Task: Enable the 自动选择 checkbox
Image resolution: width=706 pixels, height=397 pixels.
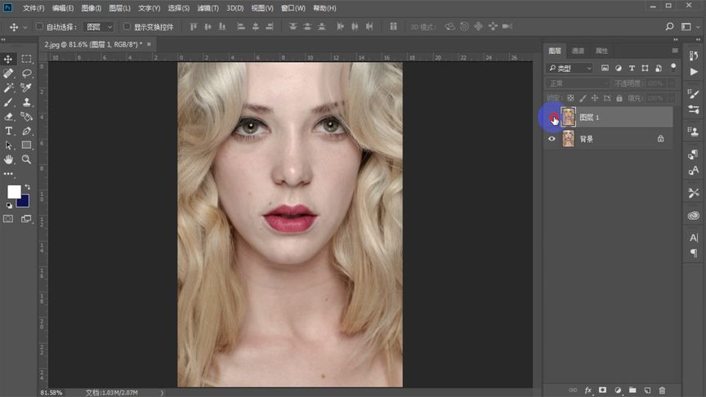Action: pyautogui.click(x=39, y=27)
